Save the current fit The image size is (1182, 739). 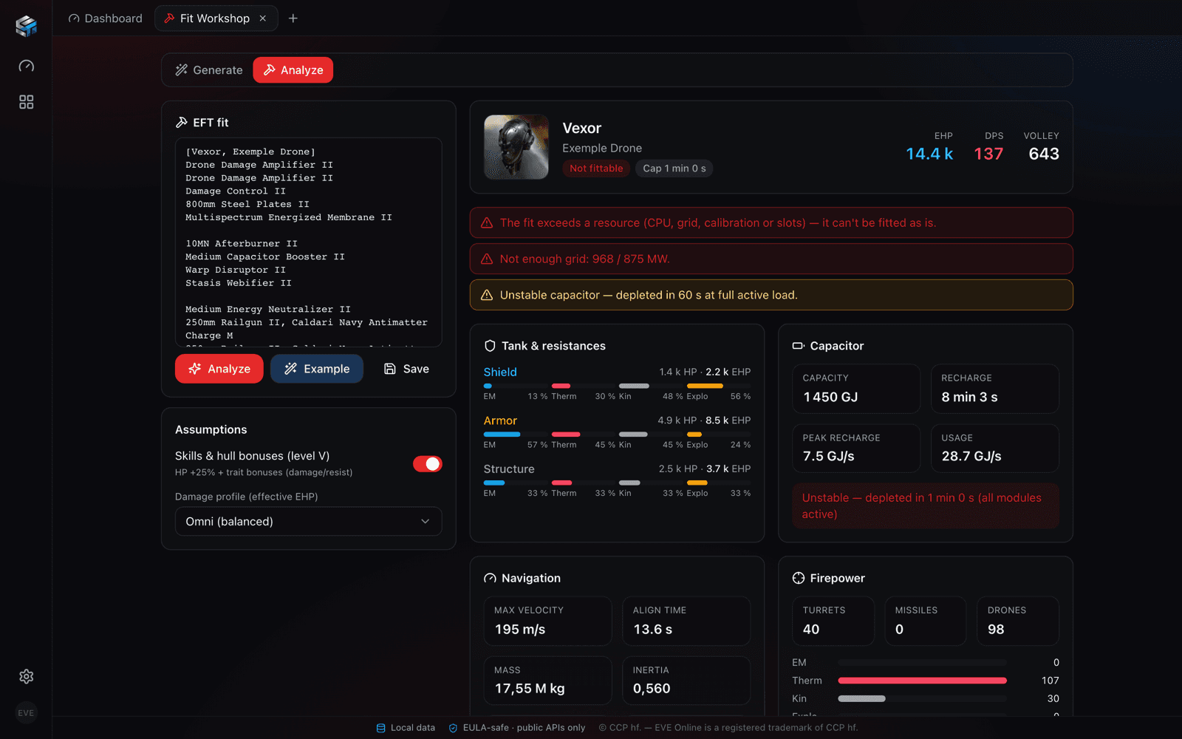406,369
